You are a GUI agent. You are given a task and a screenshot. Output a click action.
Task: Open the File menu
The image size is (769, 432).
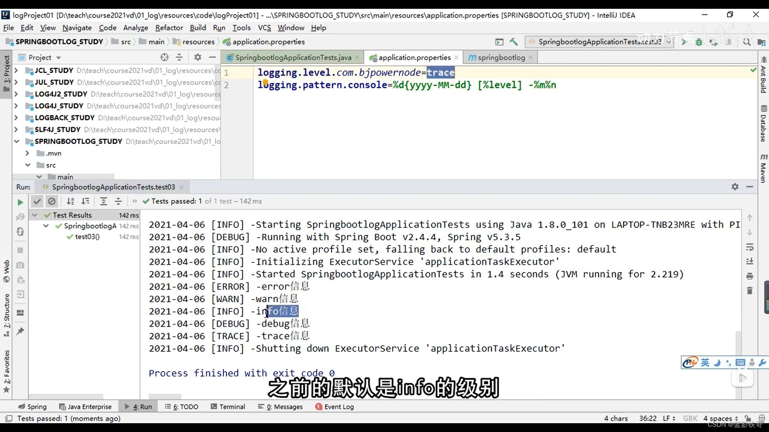pos(8,28)
